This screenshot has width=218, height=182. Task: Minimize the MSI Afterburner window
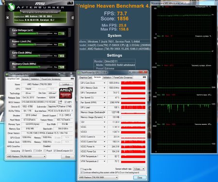coord(68,3)
